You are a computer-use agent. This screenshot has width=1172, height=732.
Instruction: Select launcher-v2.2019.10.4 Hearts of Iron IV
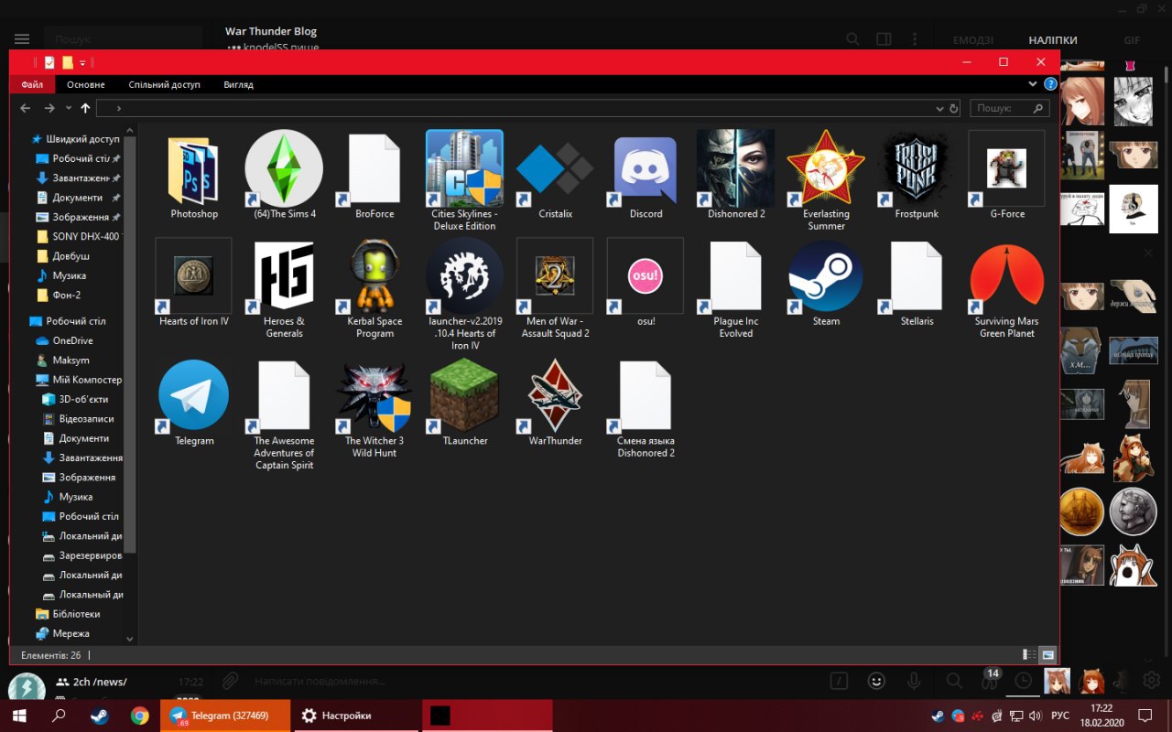coord(464,294)
